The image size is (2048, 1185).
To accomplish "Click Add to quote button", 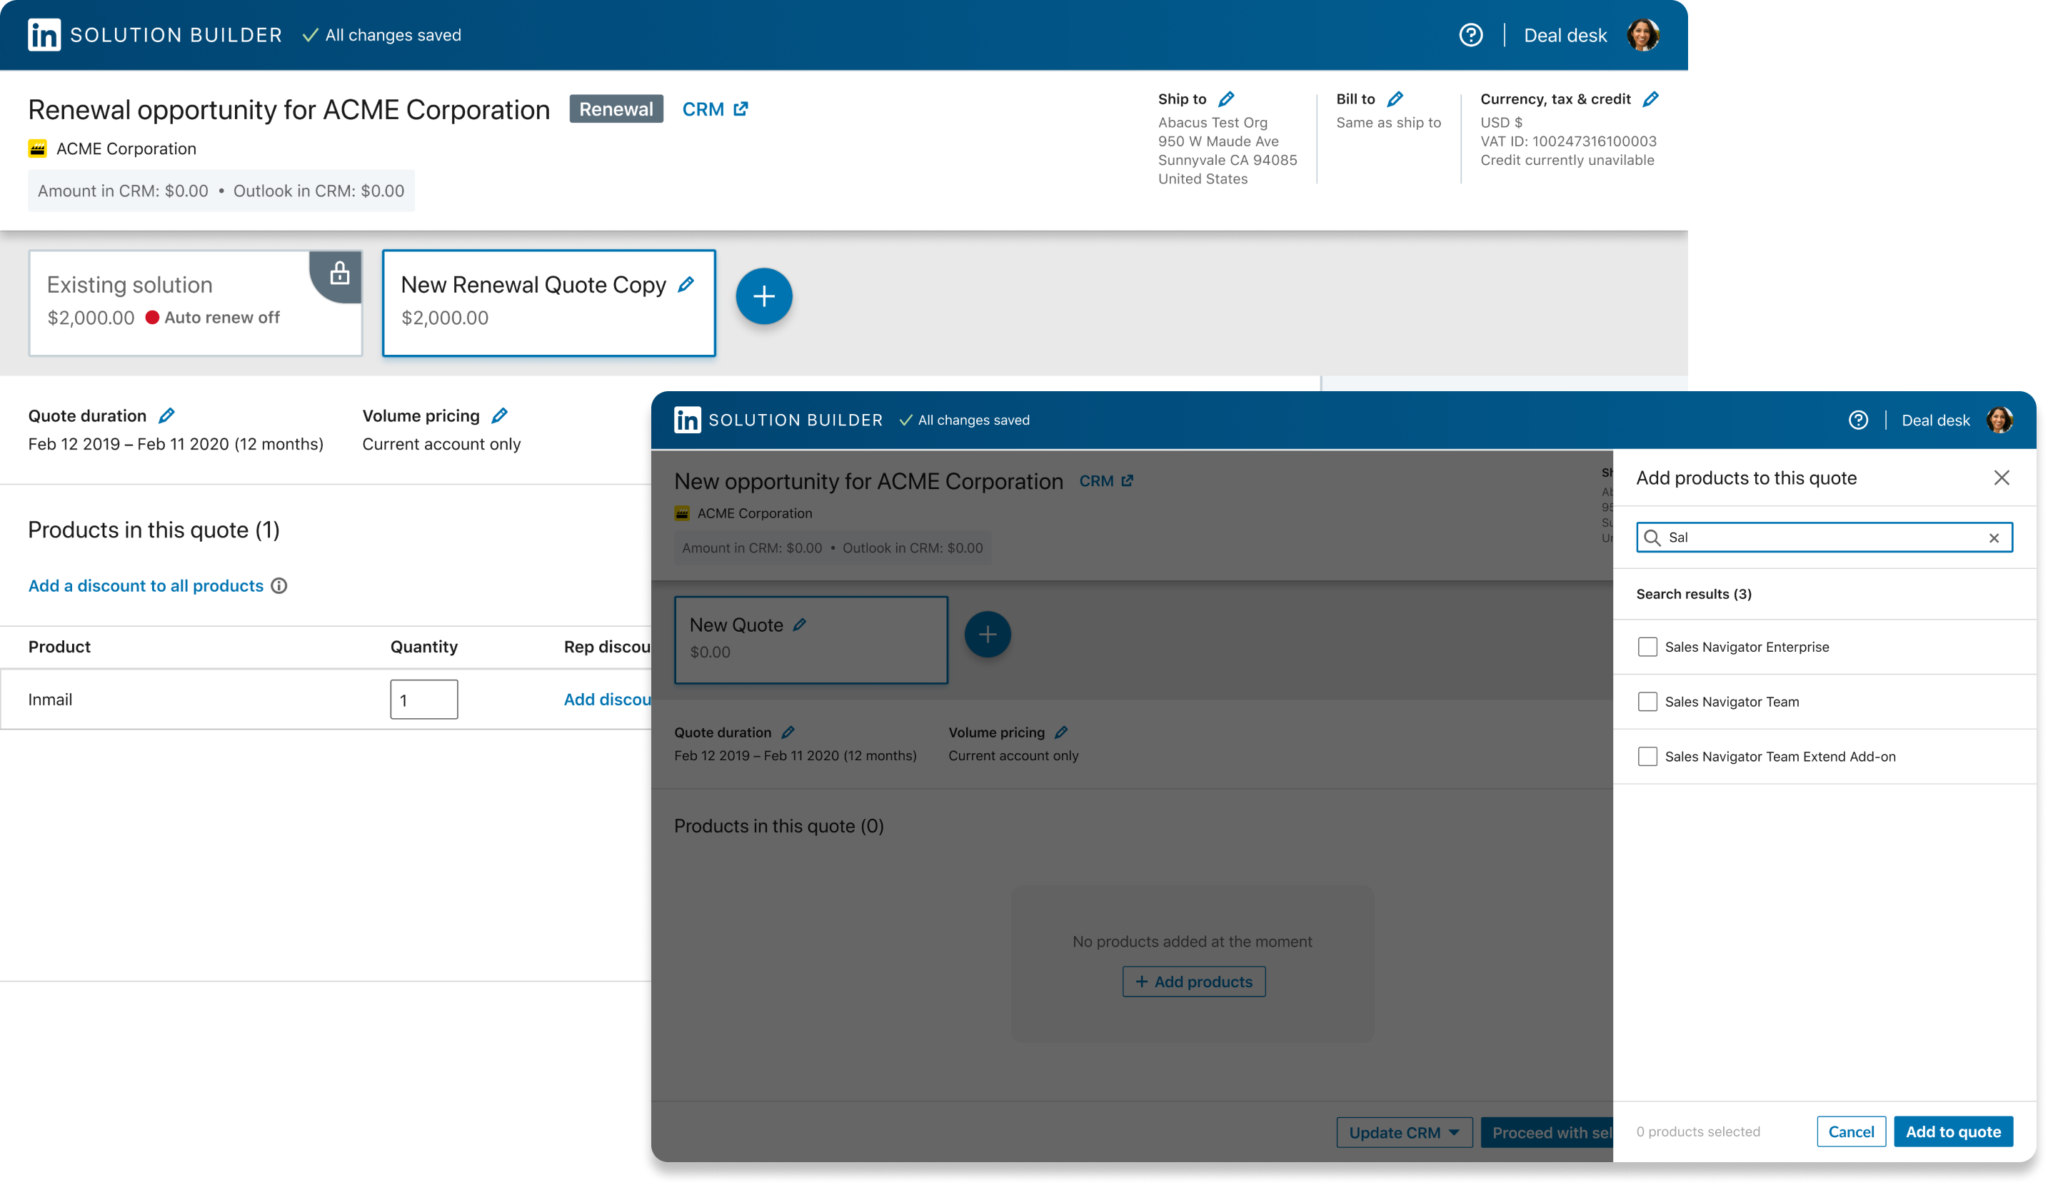I will [x=1952, y=1131].
